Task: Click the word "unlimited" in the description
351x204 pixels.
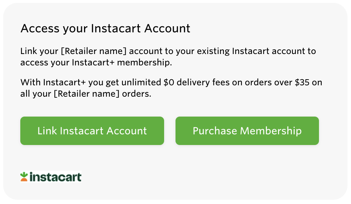Action: [139, 82]
